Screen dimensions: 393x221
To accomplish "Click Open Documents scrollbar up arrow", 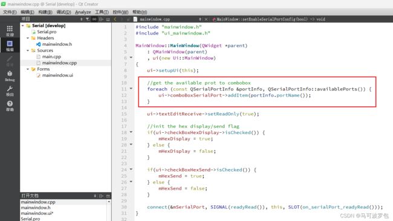I will (x=109, y=202).
